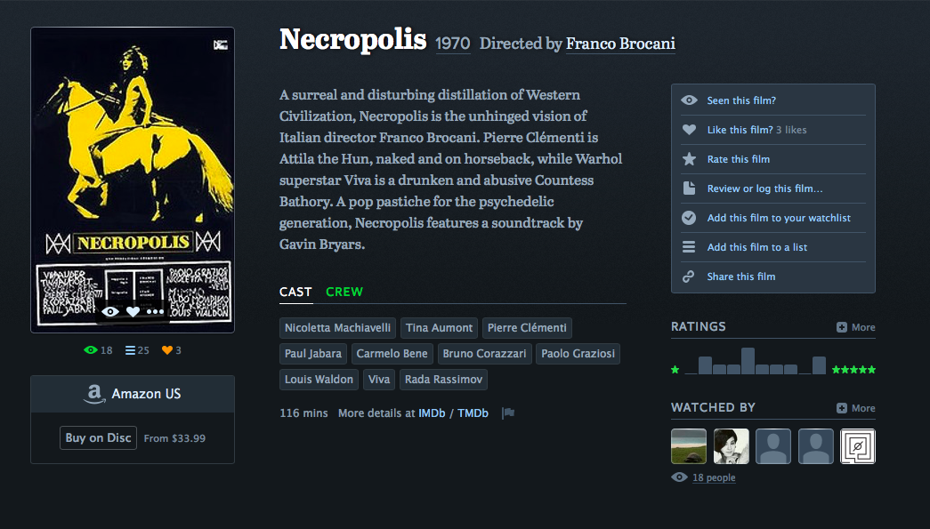
Task: Open Share this film option
Action: tap(740, 277)
